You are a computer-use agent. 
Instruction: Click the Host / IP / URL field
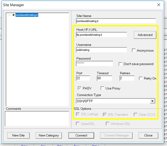101,35
